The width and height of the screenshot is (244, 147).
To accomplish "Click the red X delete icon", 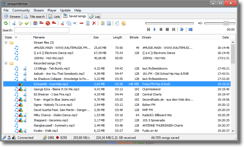I will 94,23.
